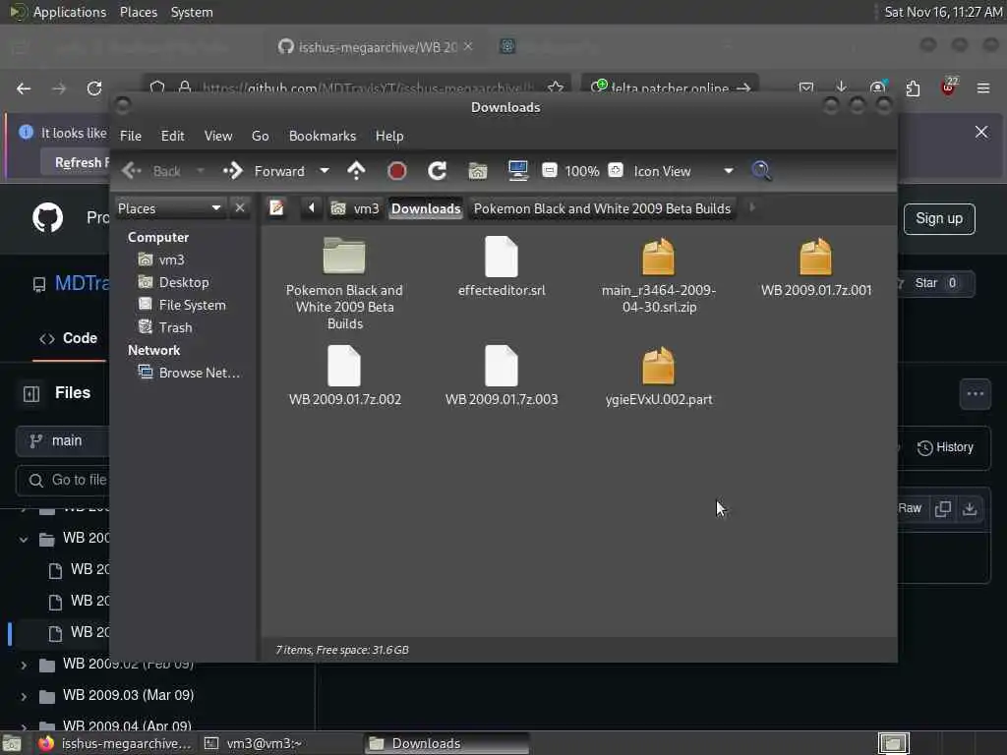Select the Pokemon Black and White 2009 Beta Builds folder
The image size is (1007, 755).
pos(344,283)
